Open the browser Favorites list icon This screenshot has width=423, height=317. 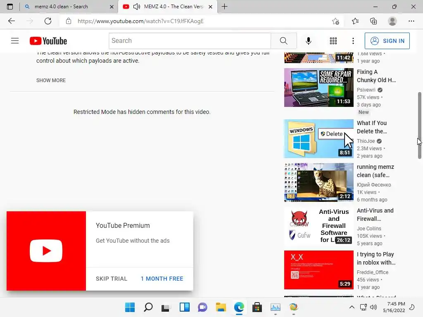[355, 21]
